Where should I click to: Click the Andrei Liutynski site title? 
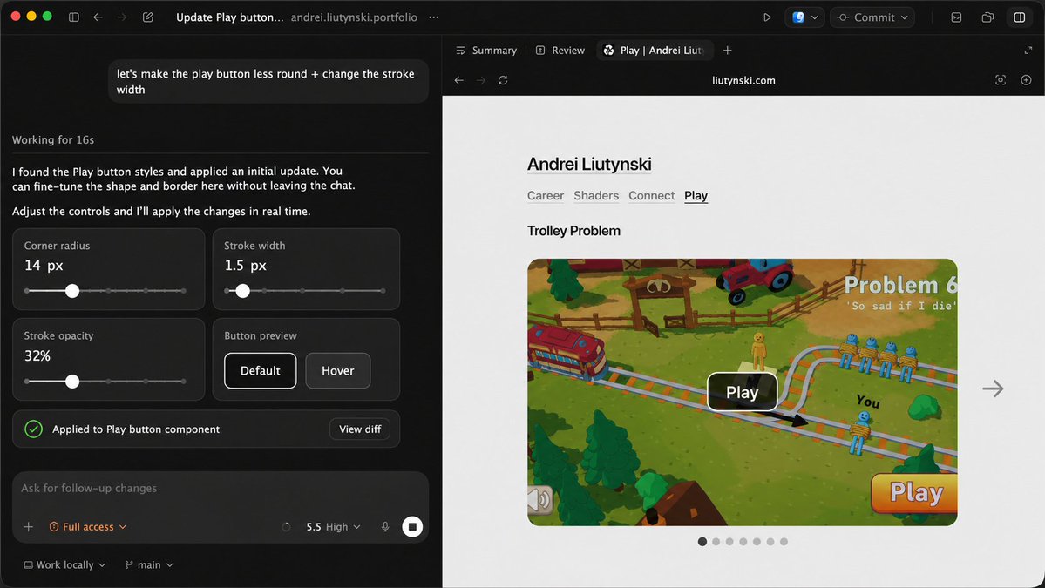tap(589, 164)
